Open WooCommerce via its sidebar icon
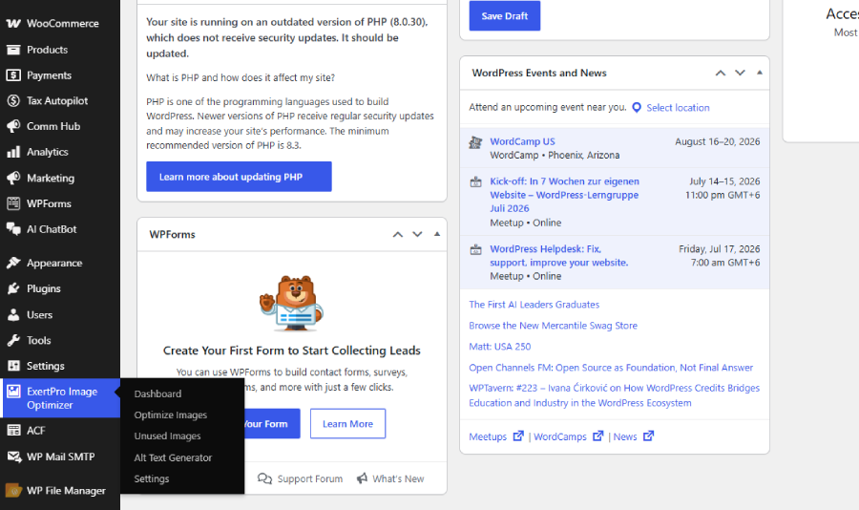This screenshot has height=510, width=859. tap(13, 24)
